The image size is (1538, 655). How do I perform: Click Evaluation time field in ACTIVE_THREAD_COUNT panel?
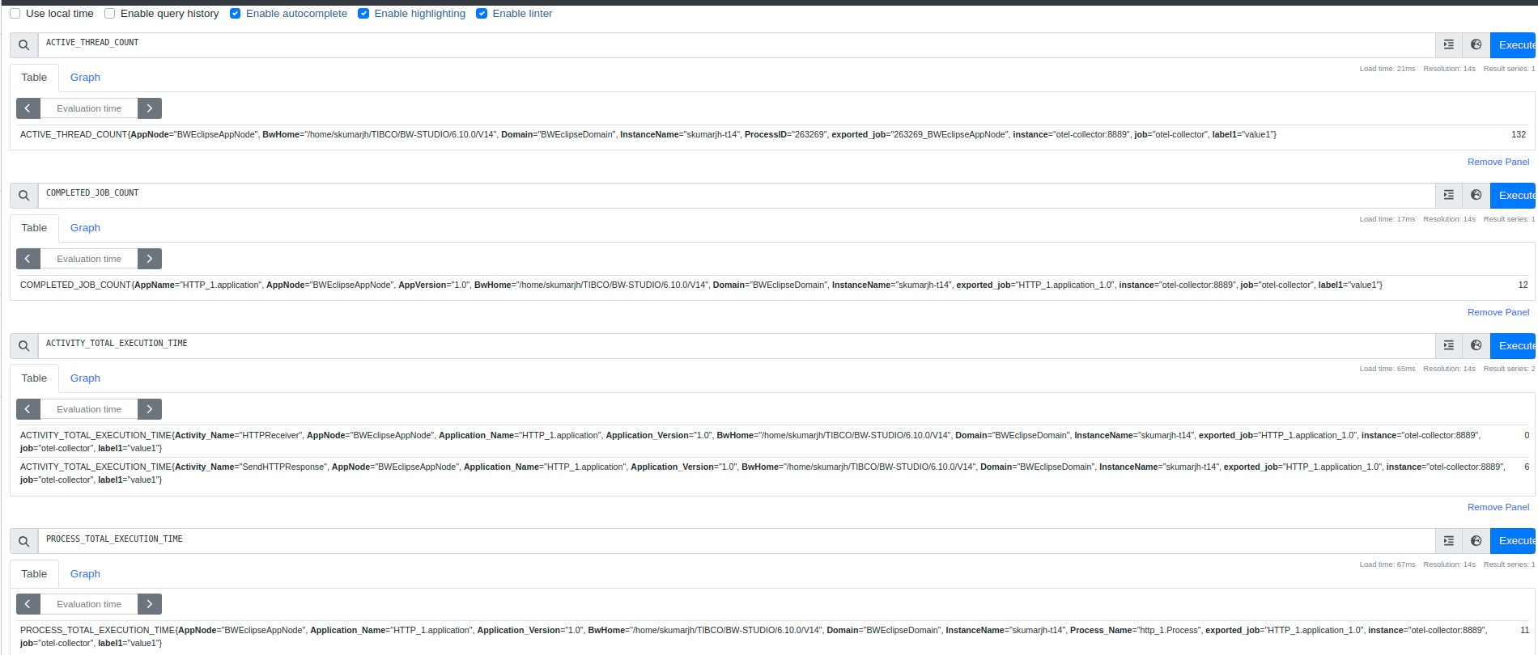[x=89, y=108]
